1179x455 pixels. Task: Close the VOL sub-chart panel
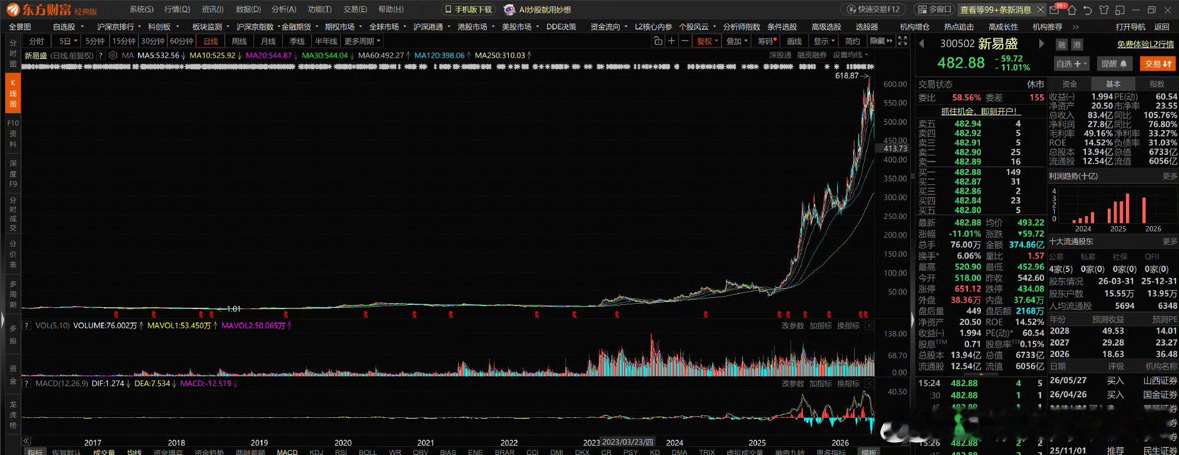pyautogui.click(x=870, y=326)
